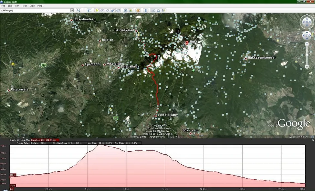Switch planets with the planet icon
This screenshot has width=315, height=191.
point(138,10)
